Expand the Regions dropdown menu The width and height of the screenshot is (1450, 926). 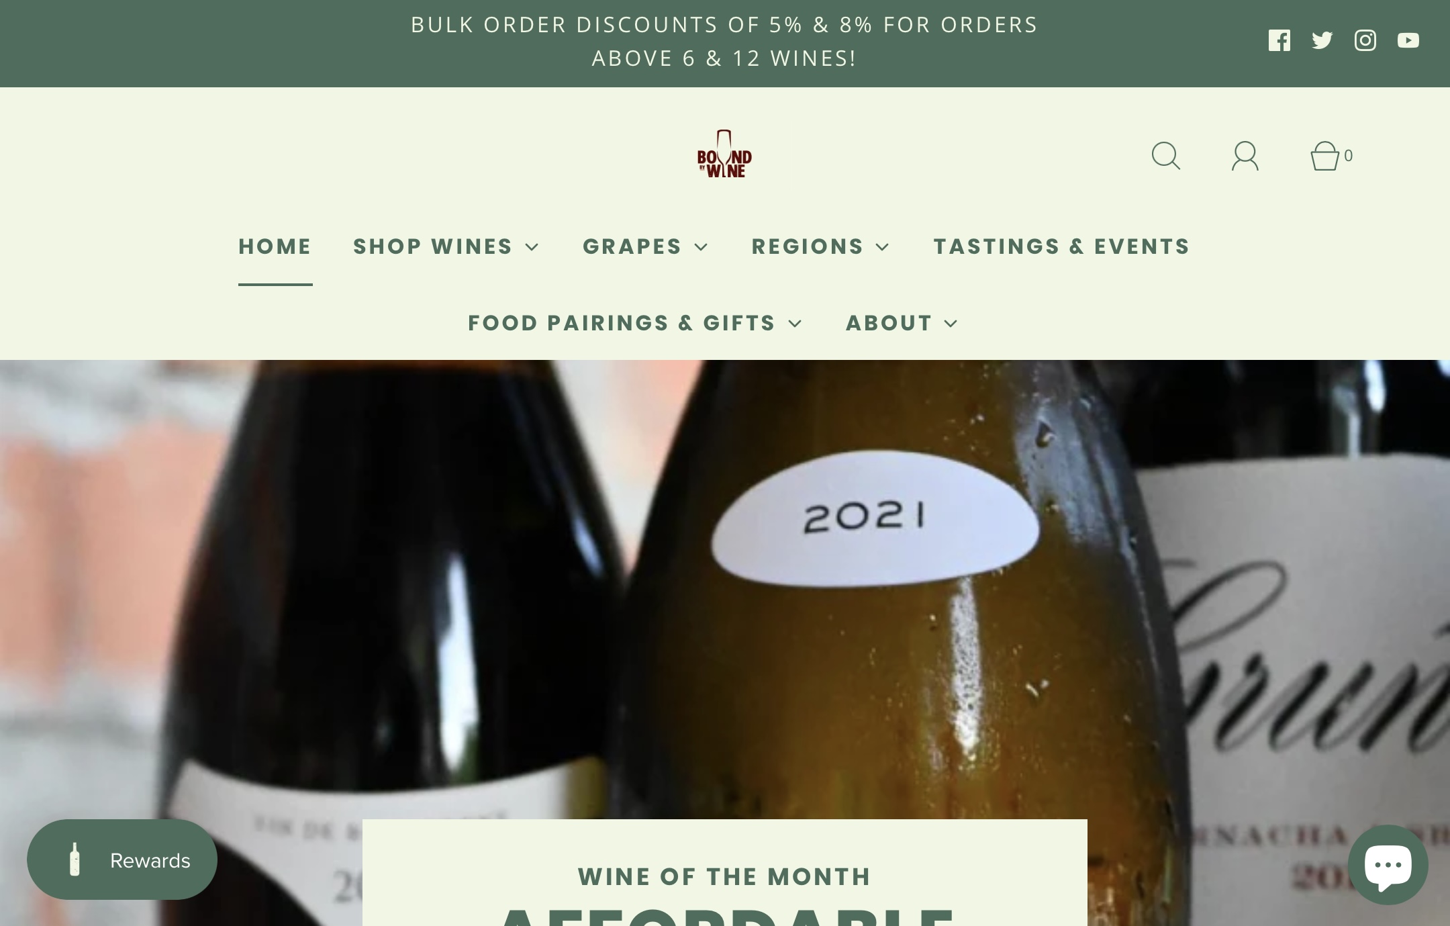(x=821, y=246)
